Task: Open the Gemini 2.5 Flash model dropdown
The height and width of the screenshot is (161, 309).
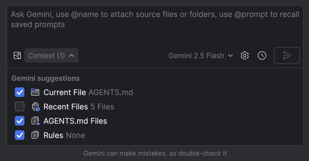Action: 196,56
